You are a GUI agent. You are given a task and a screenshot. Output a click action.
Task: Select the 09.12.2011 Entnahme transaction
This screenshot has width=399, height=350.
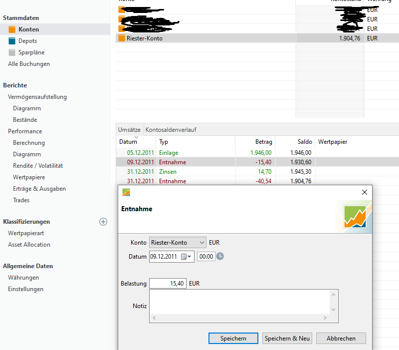(x=257, y=162)
